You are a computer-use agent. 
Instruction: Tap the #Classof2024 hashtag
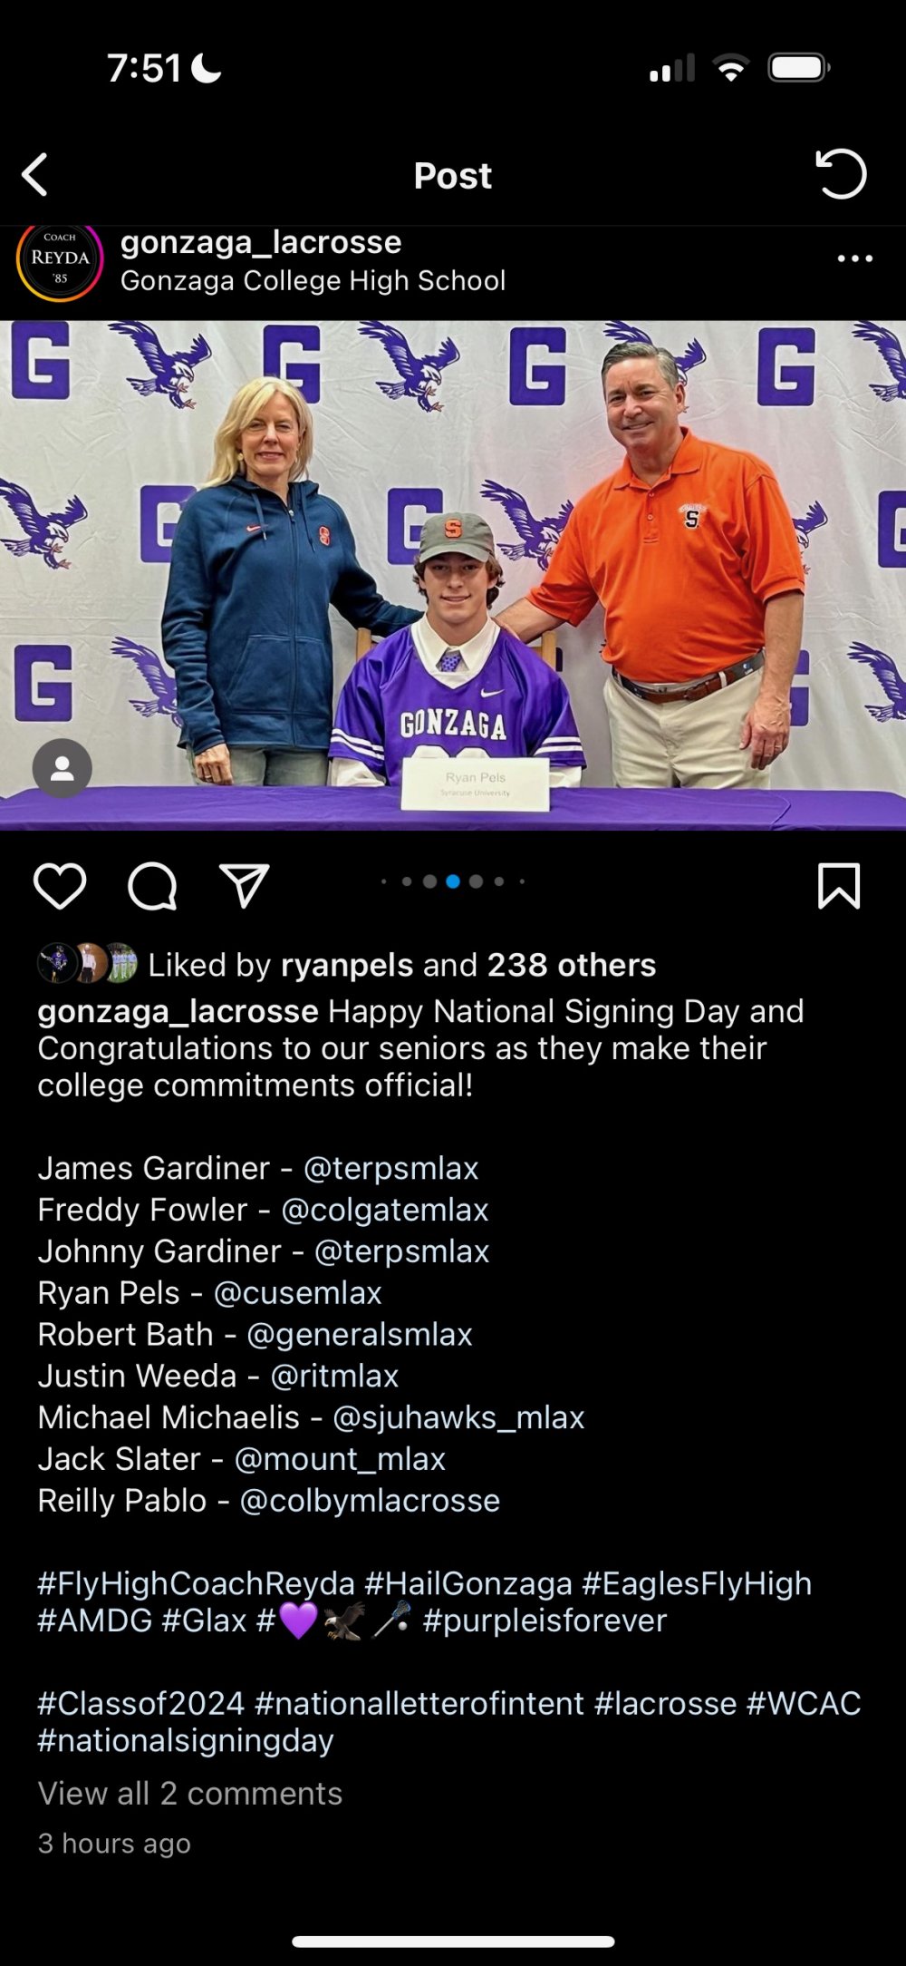[x=141, y=1703]
